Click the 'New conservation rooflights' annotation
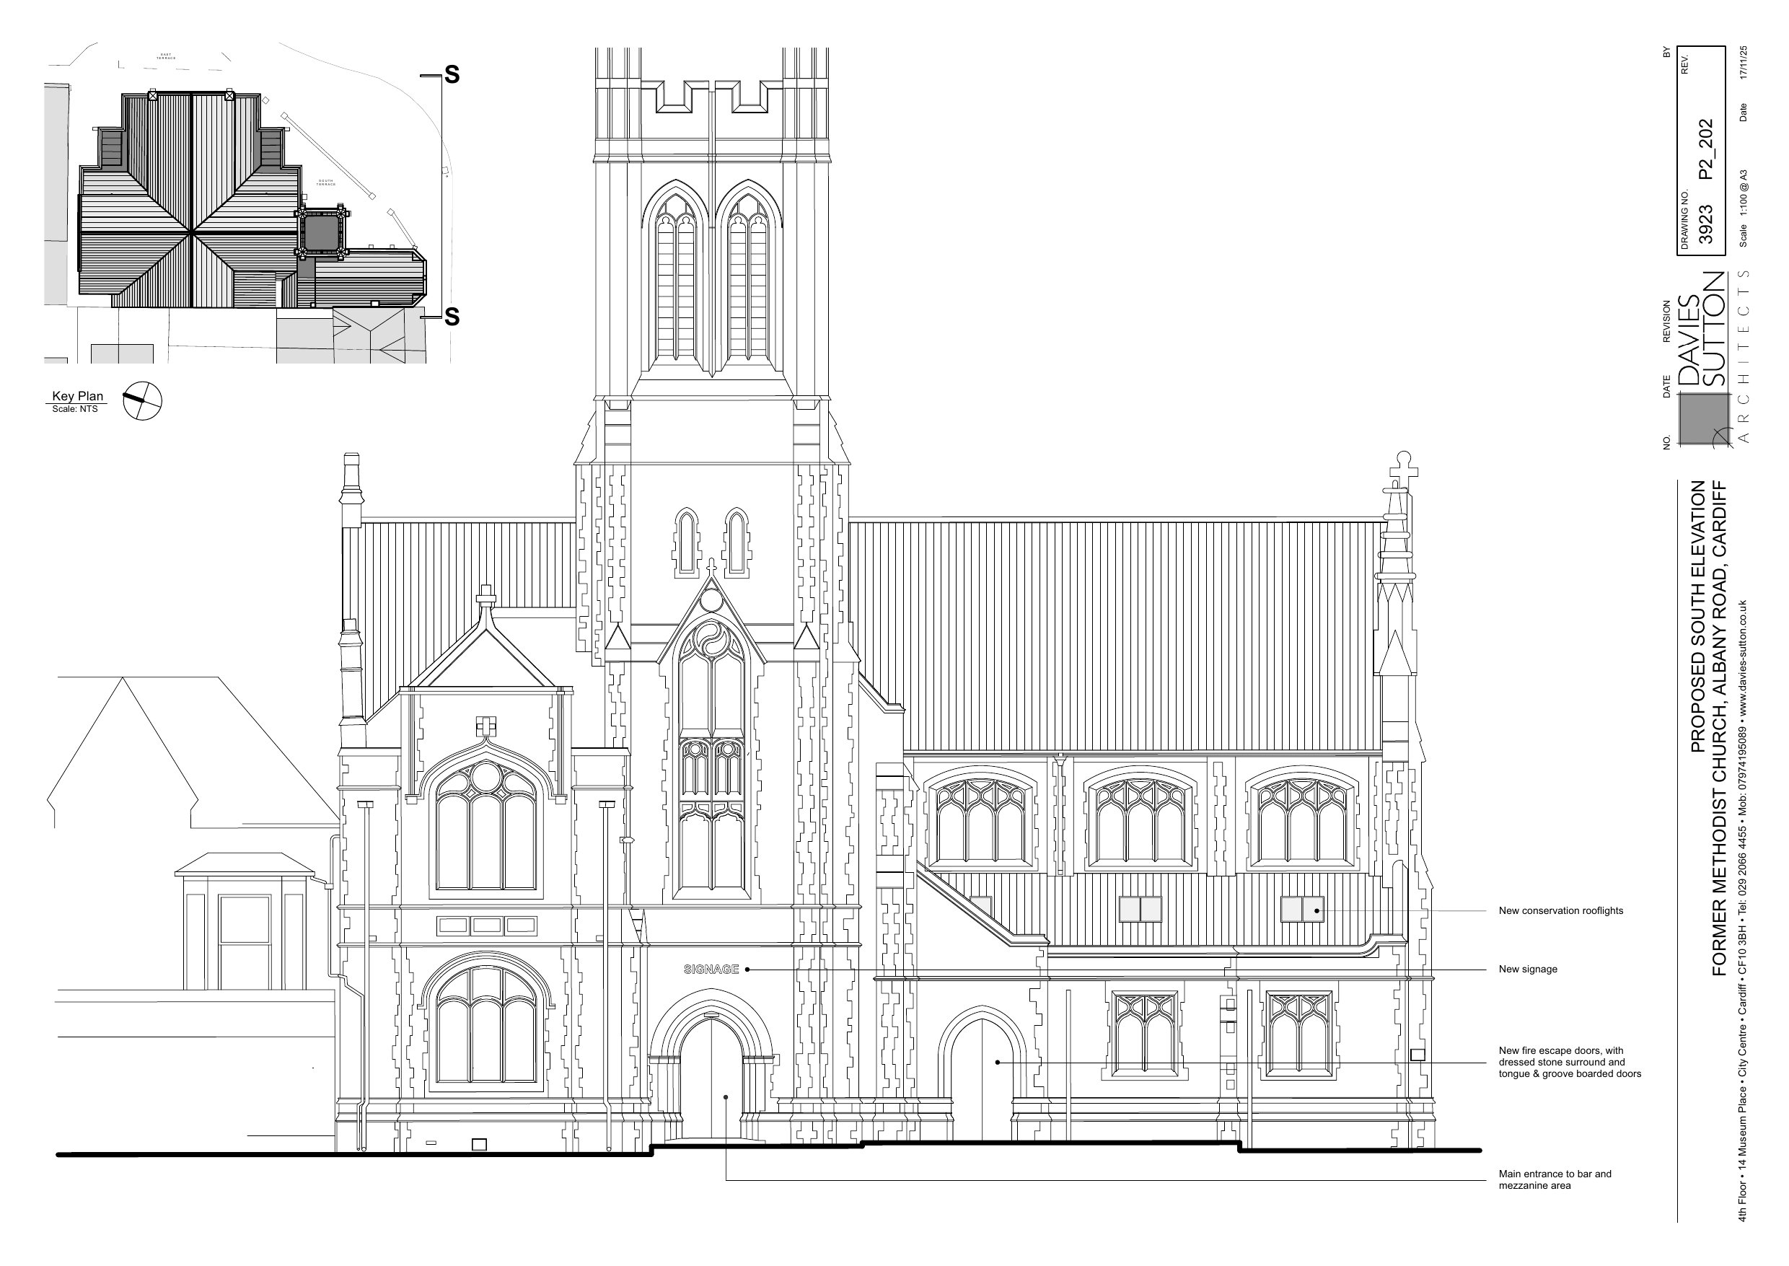Screen dimensions: 1789x1266 pos(1560,910)
